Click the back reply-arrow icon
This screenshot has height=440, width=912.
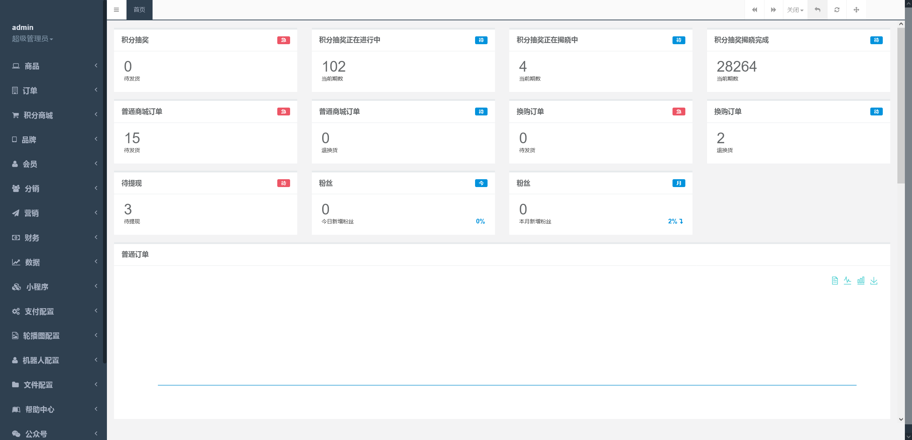click(817, 10)
